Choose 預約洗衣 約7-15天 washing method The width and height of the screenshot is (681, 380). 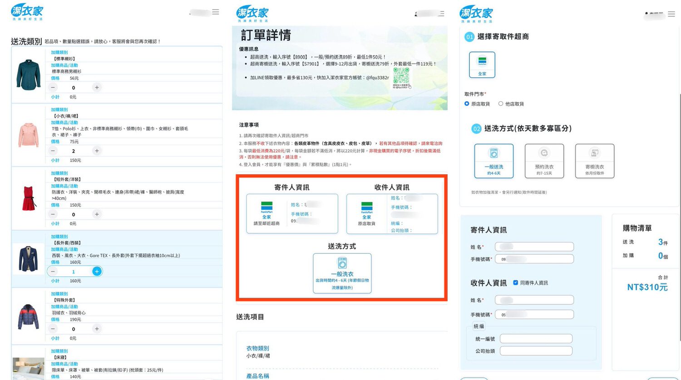pos(544,161)
